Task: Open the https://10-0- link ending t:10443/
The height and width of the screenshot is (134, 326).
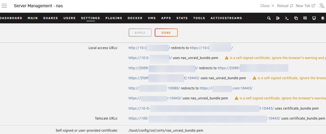Action: [x=201, y=108]
